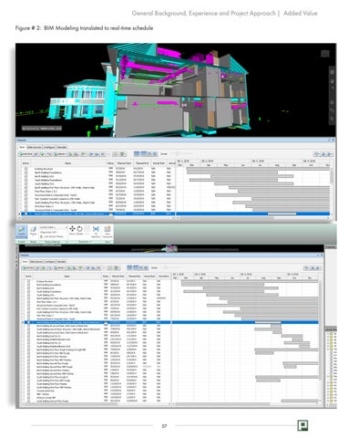Image resolution: width=338 pixels, height=438 pixels.
Task: Toggle Active checkbox for Building Structure in lower panel
Action: pyautogui.click(x=28, y=281)
